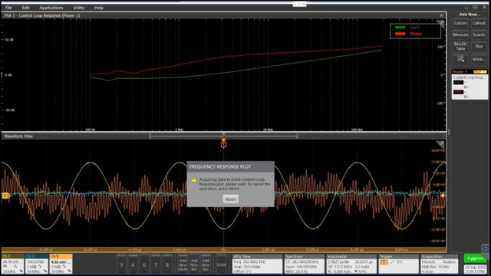Viewport: 491px width, 276px height.
Task: Click the Waveform View title
Action: point(18,136)
